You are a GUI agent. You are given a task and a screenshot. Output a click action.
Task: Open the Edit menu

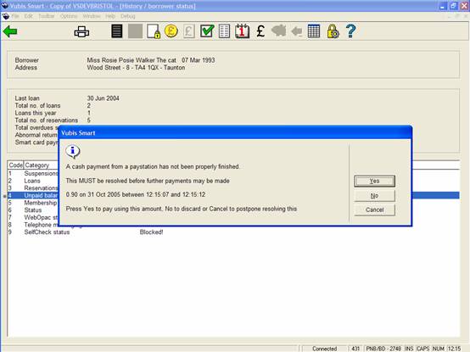(29, 16)
